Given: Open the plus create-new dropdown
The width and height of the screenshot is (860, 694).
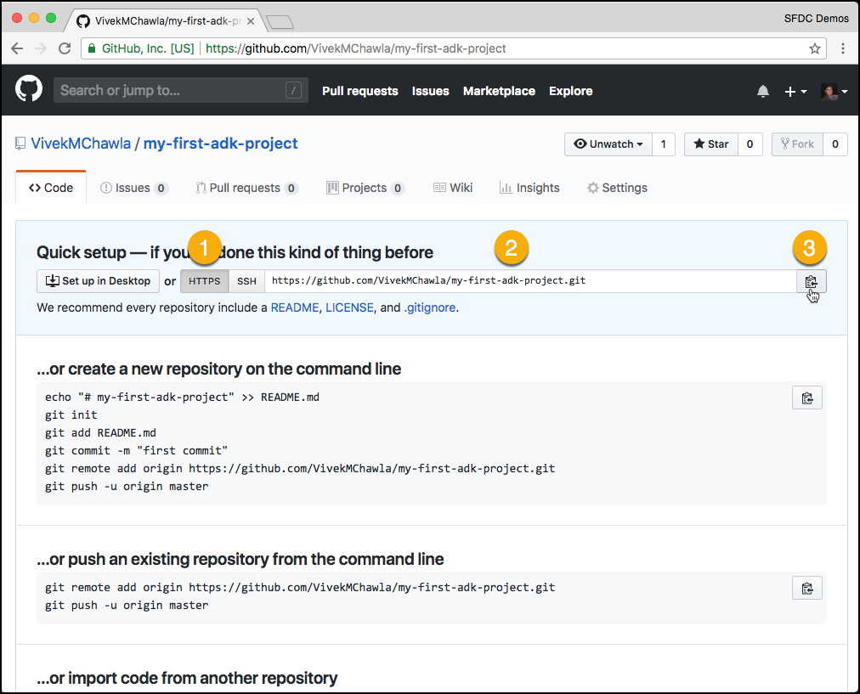Looking at the screenshot, I should pos(795,92).
